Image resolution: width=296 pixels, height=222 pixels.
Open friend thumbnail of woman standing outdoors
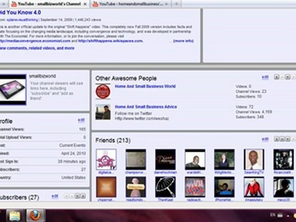224,160
